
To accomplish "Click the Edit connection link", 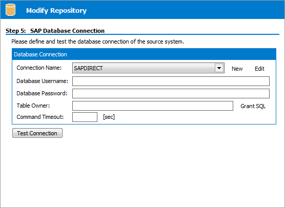I will pos(259,69).
